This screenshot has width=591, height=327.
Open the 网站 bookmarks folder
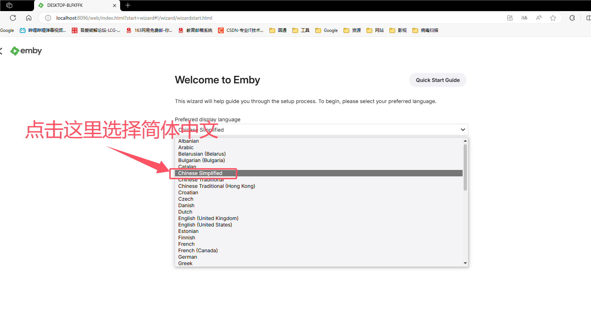(375, 30)
